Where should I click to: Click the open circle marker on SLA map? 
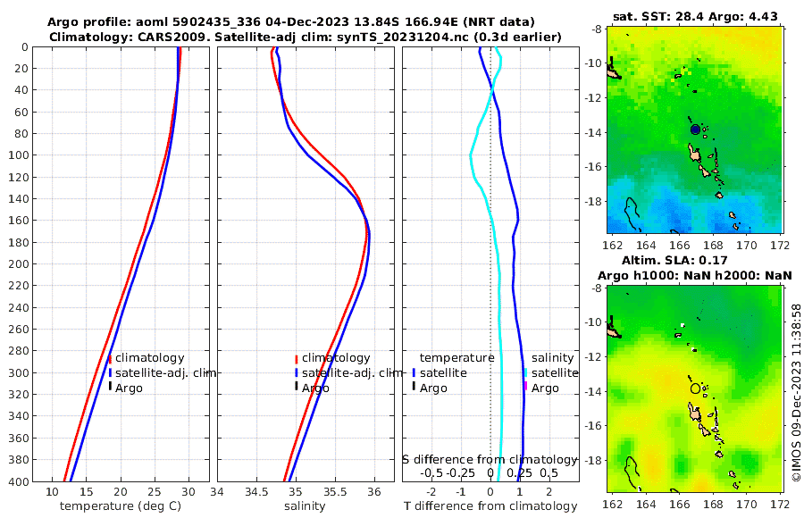(x=695, y=388)
